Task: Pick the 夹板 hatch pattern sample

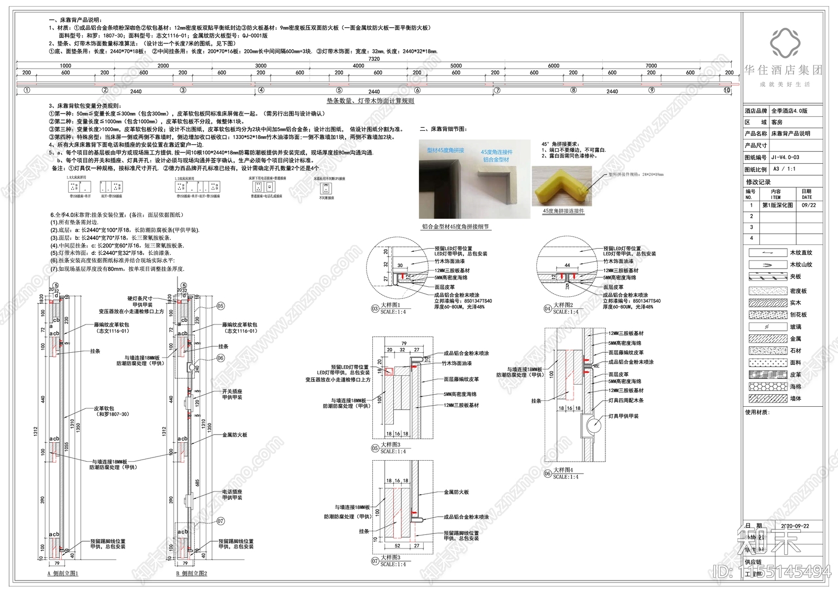Action: pyautogui.click(x=768, y=277)
